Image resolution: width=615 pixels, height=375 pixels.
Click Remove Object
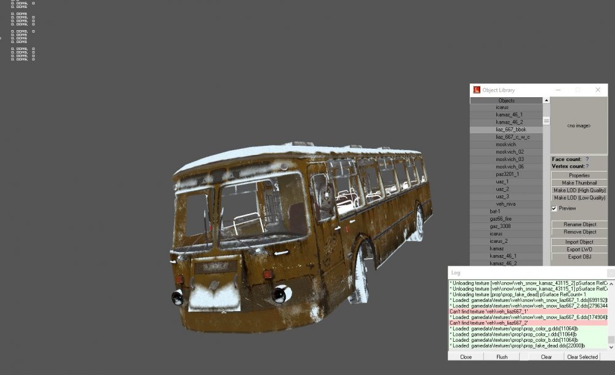pos(579,232)
